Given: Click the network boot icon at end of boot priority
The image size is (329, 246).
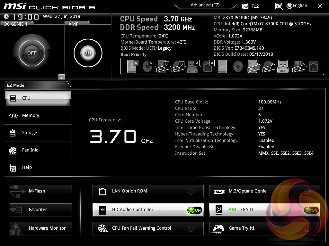Looking at the screenshot, I should click(x=313, y=67).
